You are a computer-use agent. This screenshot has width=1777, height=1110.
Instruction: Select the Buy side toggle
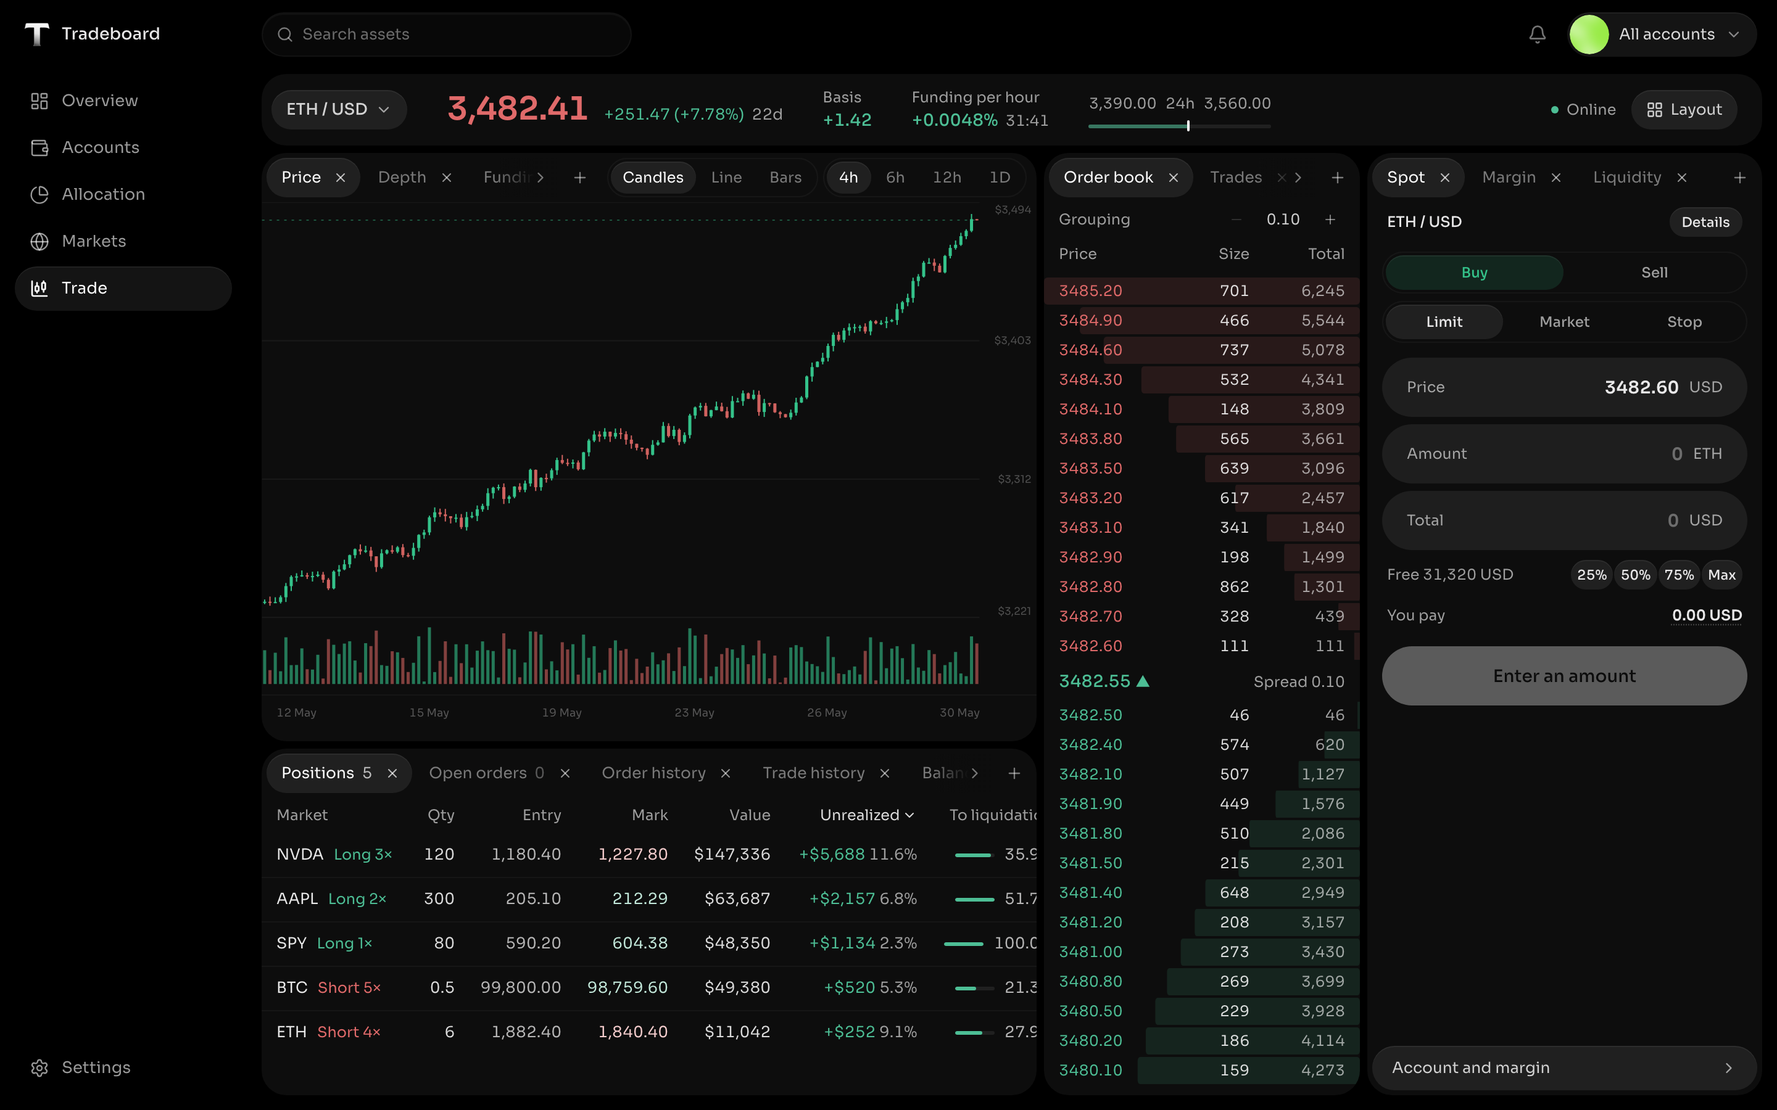click(1475, 273)
